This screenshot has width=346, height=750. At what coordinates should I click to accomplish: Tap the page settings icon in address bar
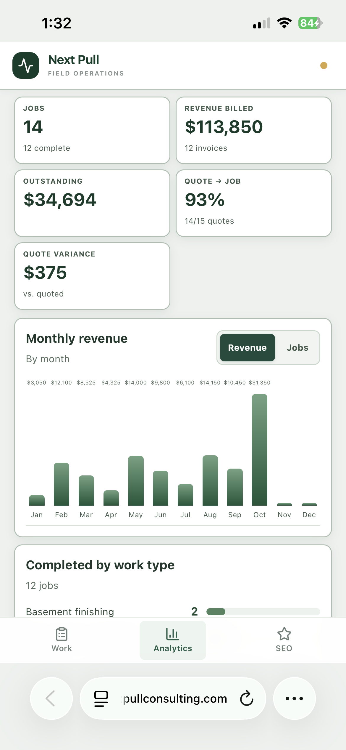(x=101, y=698)
